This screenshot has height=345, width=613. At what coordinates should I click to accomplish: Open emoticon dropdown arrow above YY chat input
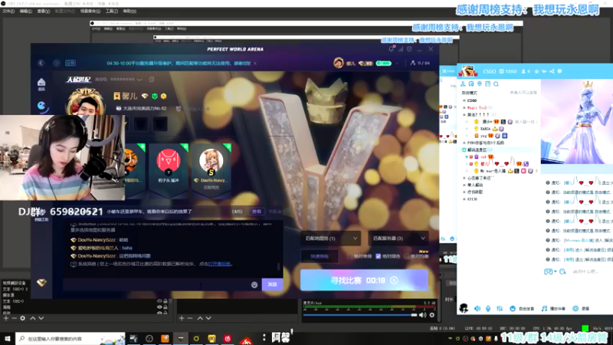pos(555,272)
